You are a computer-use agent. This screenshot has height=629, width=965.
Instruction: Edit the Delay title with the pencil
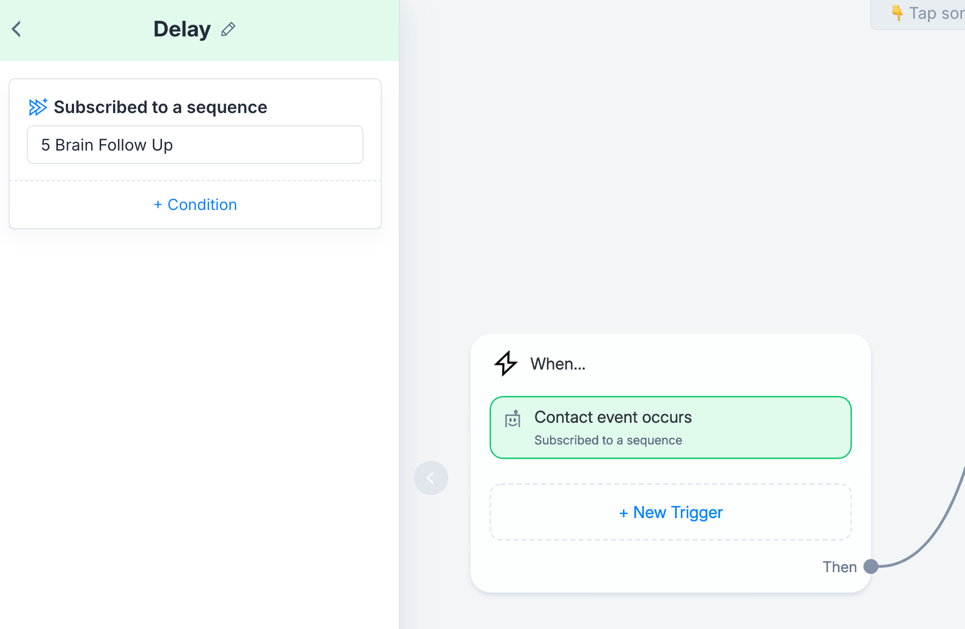pyautogui.click(x=228, y=29)
